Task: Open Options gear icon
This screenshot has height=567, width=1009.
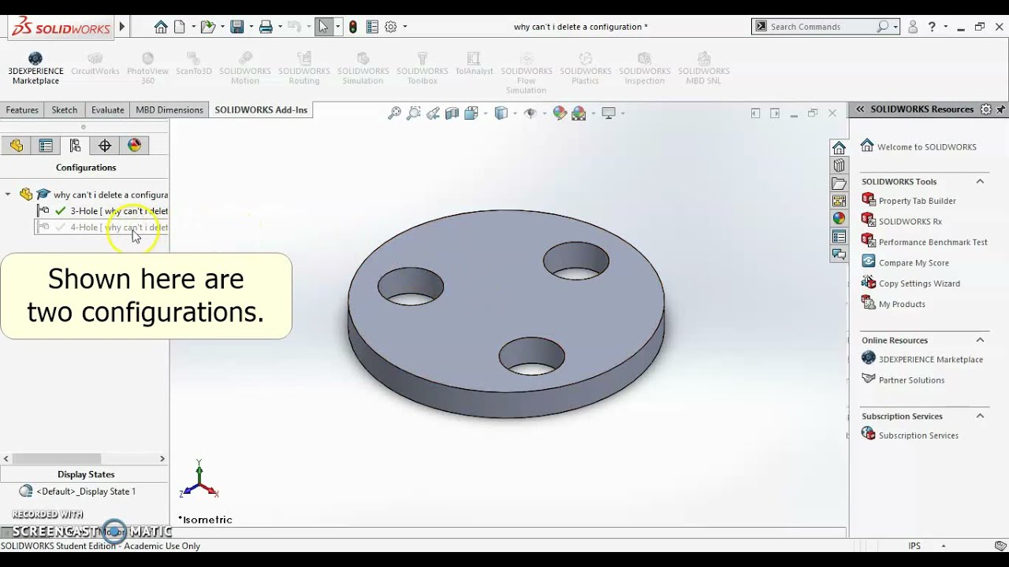Action: (392, 27)
